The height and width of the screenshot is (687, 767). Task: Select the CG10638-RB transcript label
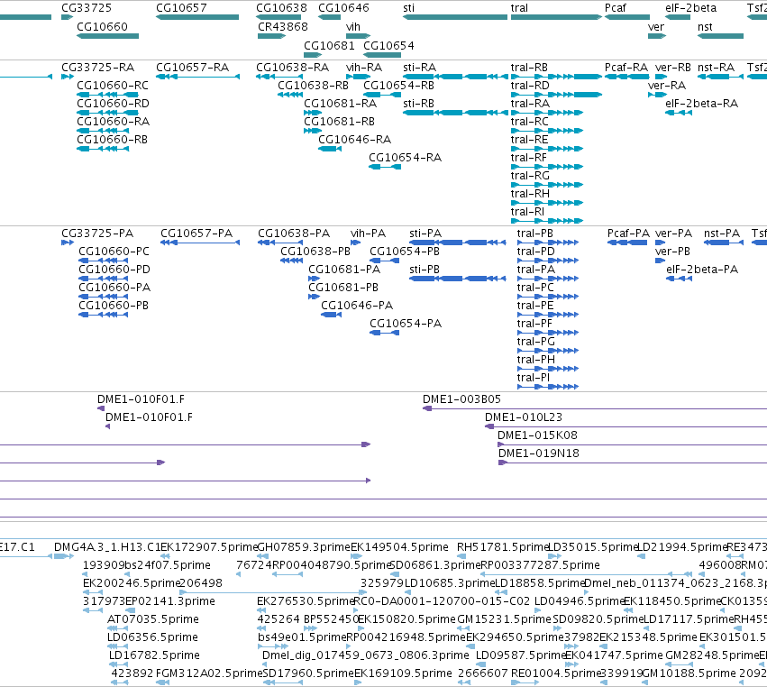click(313, 85)
